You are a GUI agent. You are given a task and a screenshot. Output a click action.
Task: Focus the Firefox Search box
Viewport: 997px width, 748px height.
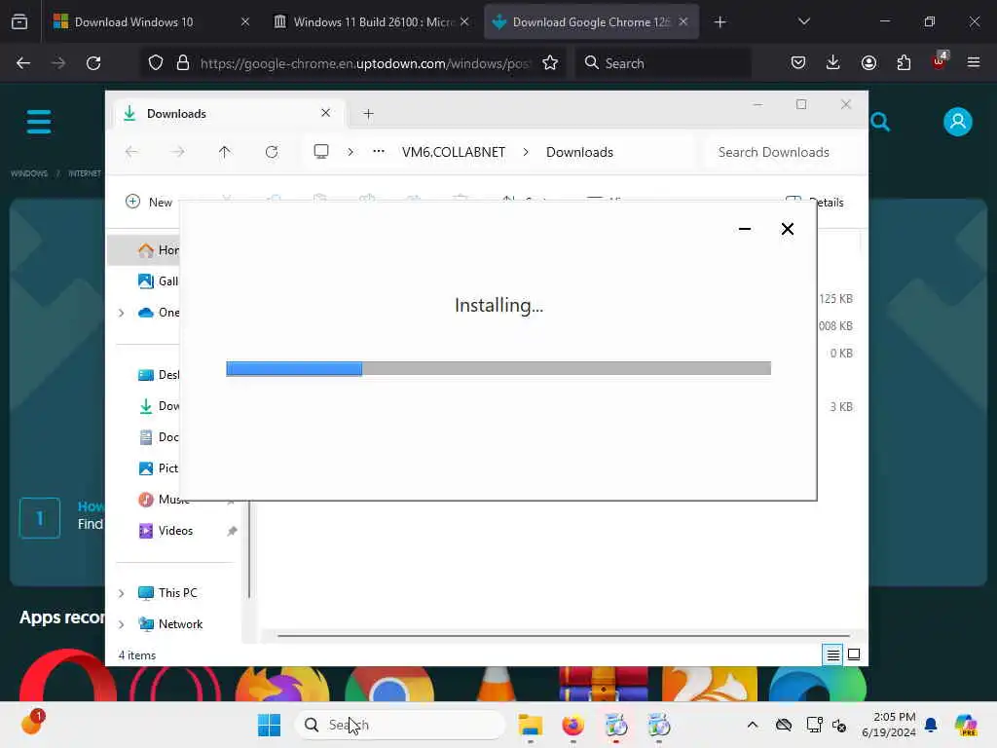click(663, 63)
